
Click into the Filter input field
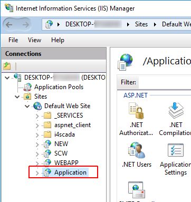[165, 82]
